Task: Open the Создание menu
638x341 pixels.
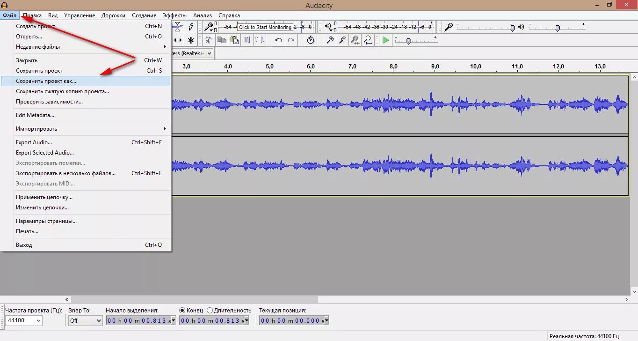Action: coord(144,15)
